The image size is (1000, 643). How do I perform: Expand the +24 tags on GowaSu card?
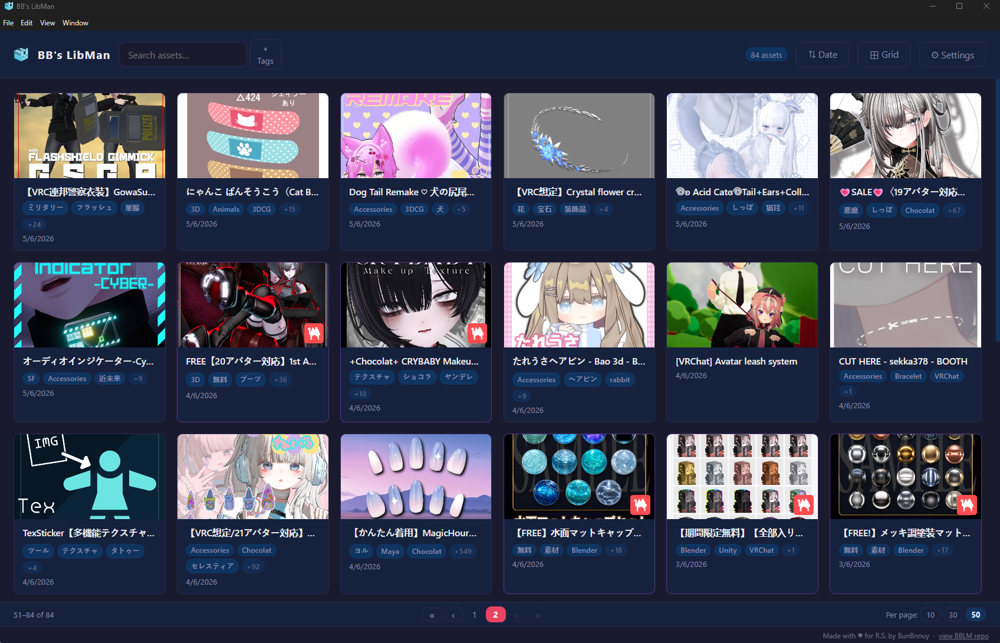(34, 224)
